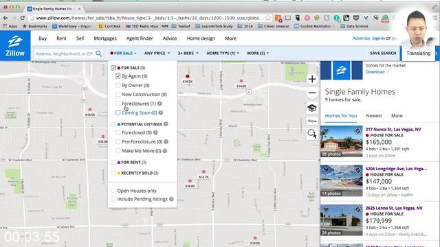Image resolution: width=440 pixels, height=247 pixels.
Task: Click the $147K map marker
Action: [x=203, y=174]
